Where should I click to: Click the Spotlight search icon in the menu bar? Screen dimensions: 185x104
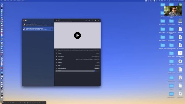point(167,1)
